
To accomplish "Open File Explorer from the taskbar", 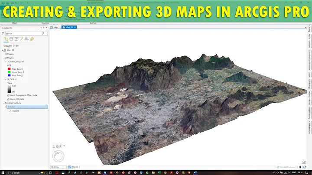I will click(153, 172).
